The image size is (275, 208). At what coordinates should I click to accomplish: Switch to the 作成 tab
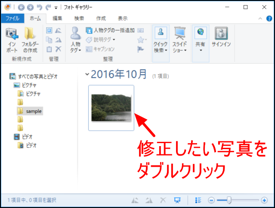101,18
